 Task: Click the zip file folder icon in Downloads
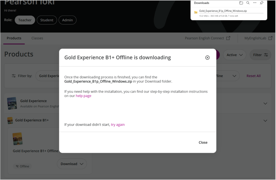(196, 12)
